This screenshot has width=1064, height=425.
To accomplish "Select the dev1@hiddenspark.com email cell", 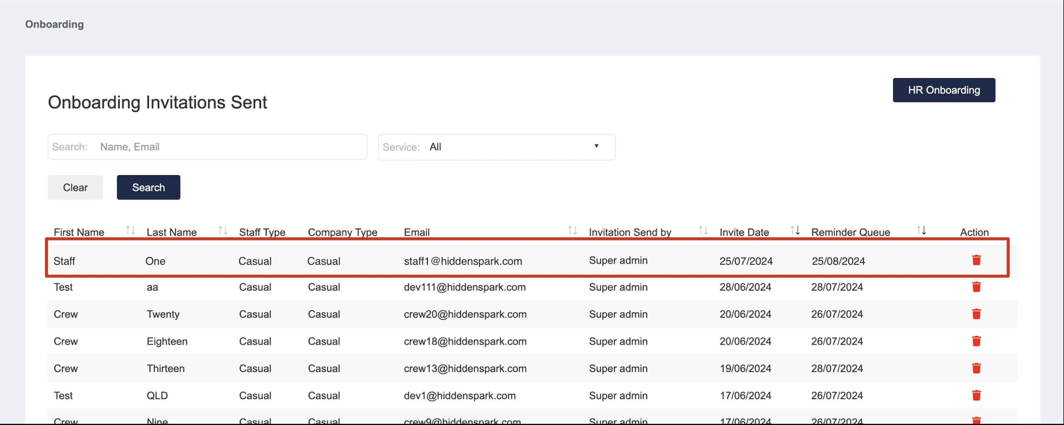I will pos(460,396).
